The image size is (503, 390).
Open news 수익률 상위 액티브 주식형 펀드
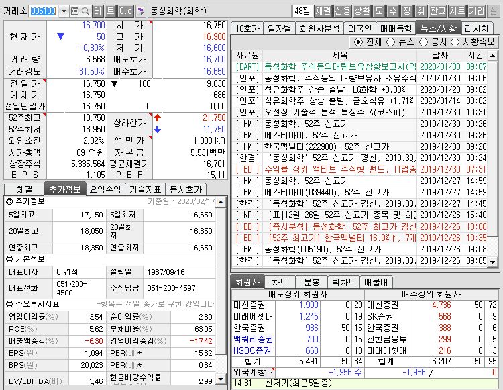359,169
